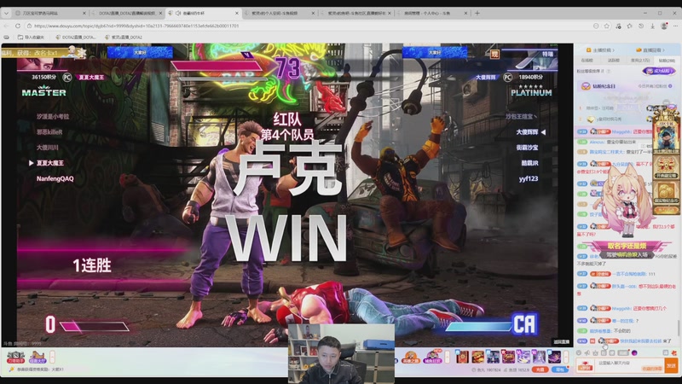This screenshot has height=384, width=682.
Task: Reload the page with refresh icon
Action: click(x=18, y=26)
